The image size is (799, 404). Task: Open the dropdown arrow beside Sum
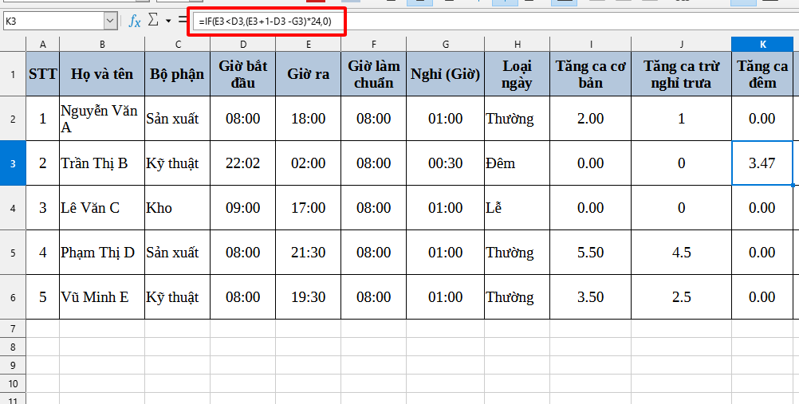point(168,21)
